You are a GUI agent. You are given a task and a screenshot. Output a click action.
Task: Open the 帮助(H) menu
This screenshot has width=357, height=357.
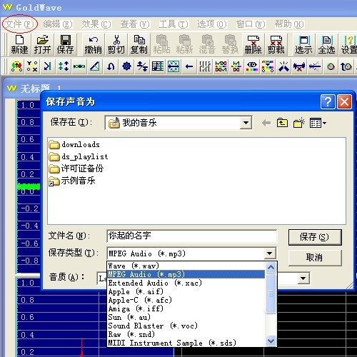pyautogui.click(x=289, y=24)
